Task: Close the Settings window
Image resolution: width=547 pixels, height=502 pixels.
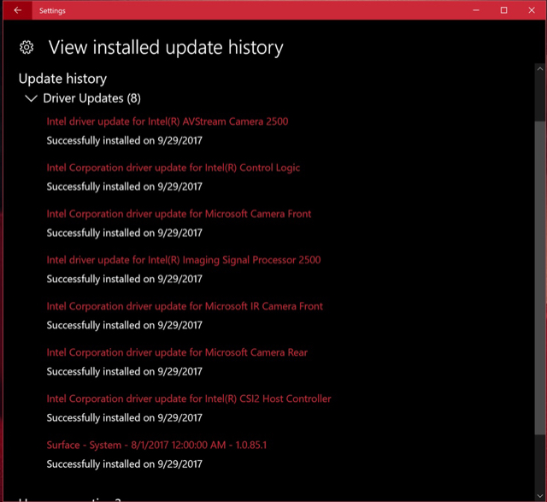Action: 532,10
